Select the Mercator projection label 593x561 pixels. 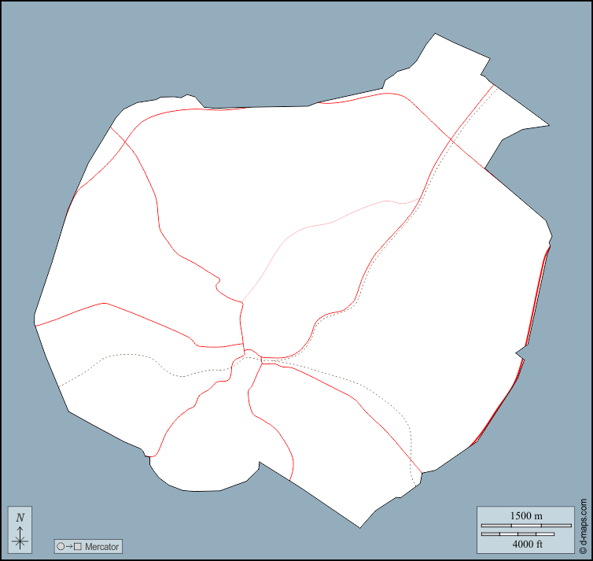(x=102, y=546)
